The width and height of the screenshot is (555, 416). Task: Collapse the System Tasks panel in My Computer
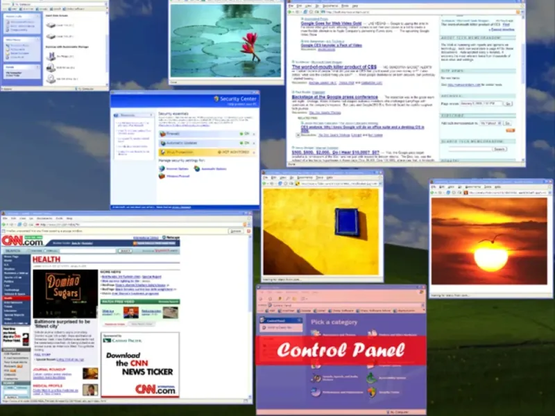point(37,16)
